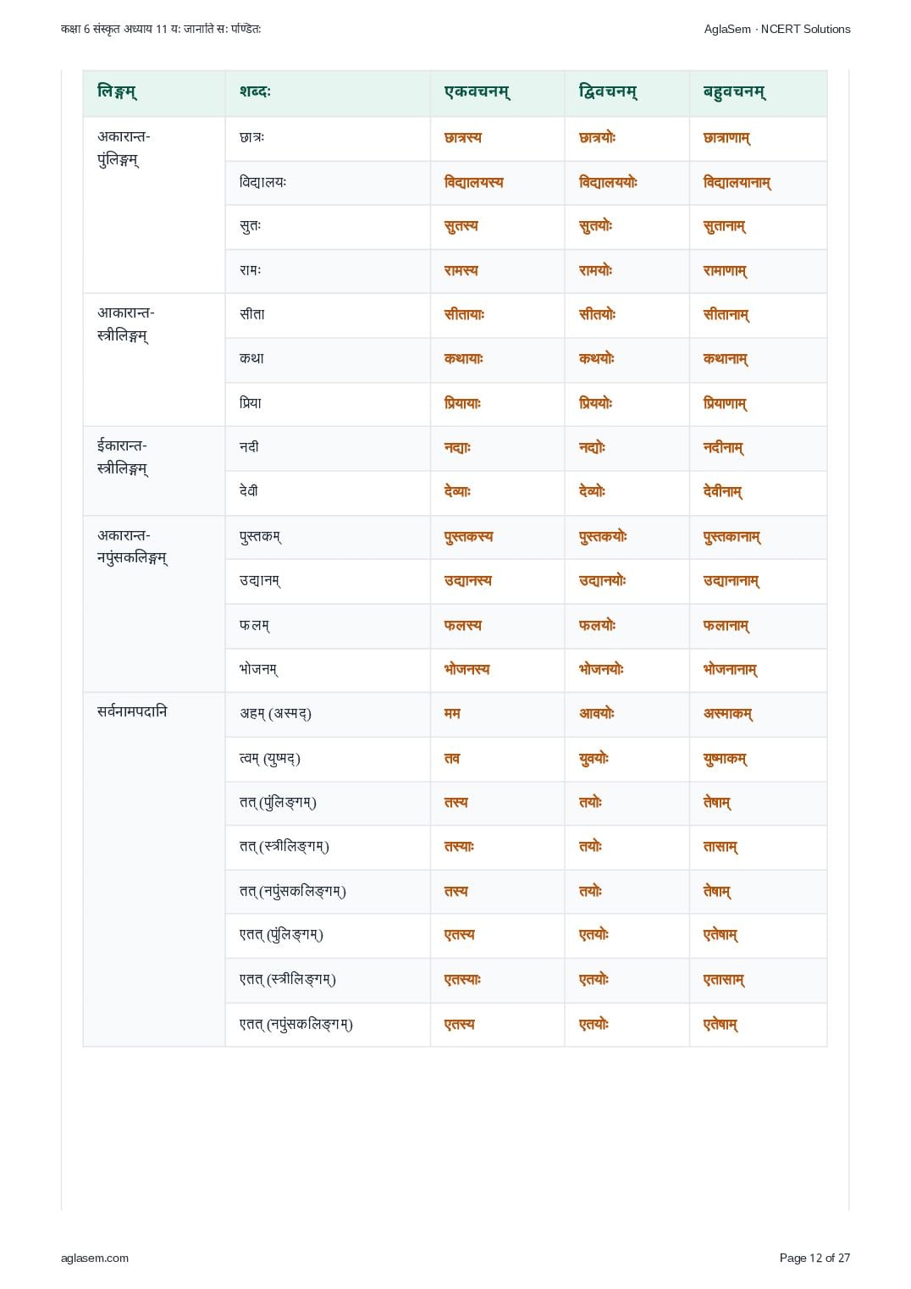This screenshot has height=1289, width=911.
Task: Click the aglasem.com footer link
Action: pos(95,1258)
